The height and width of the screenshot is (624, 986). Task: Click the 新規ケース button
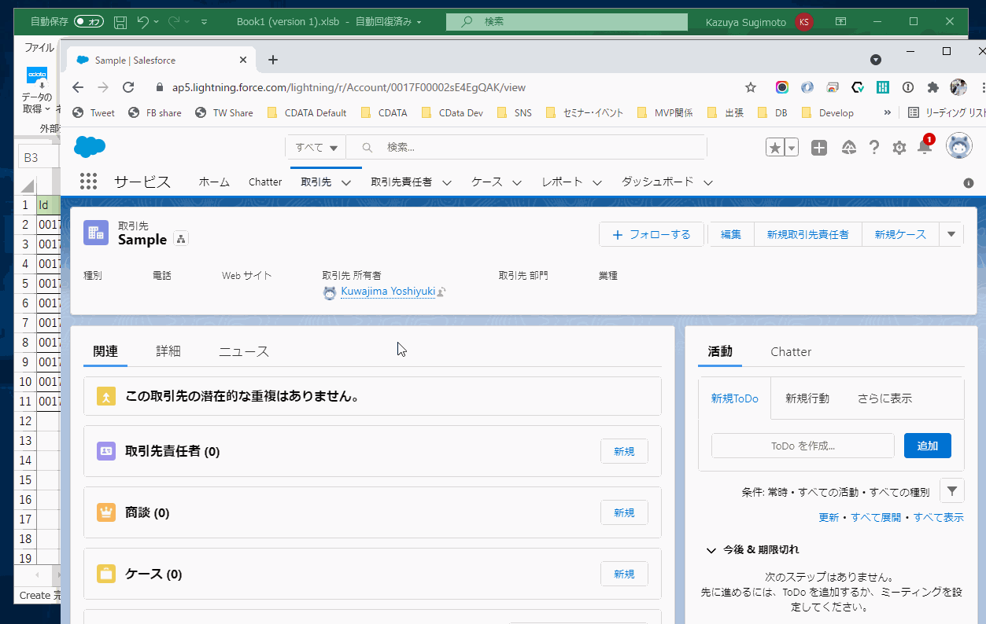coord(900,234)
